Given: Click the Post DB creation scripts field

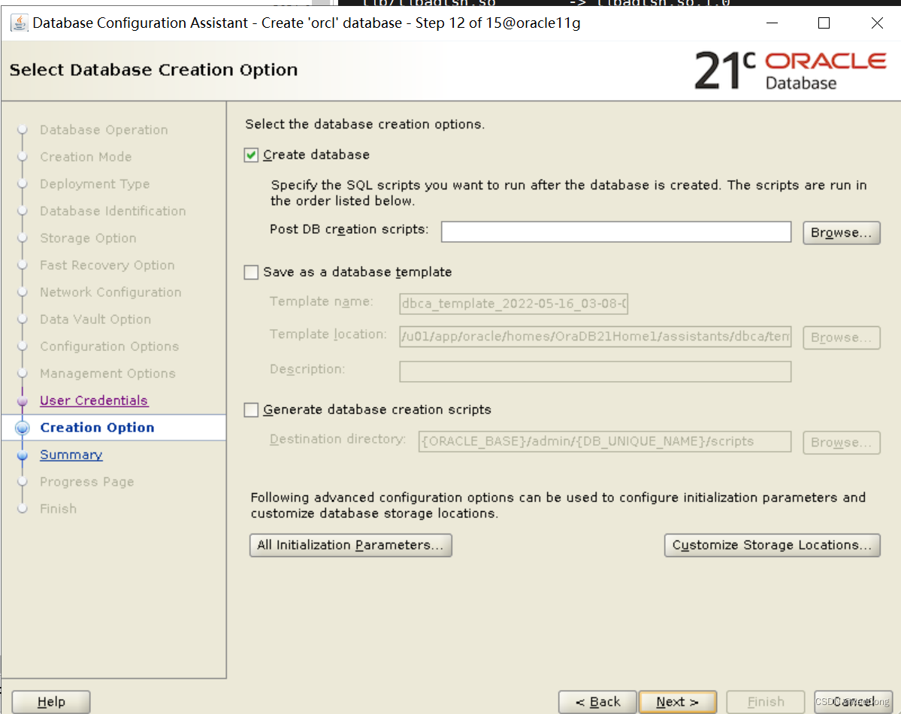Looking at the screenshot, I should [x=616, y=232].
